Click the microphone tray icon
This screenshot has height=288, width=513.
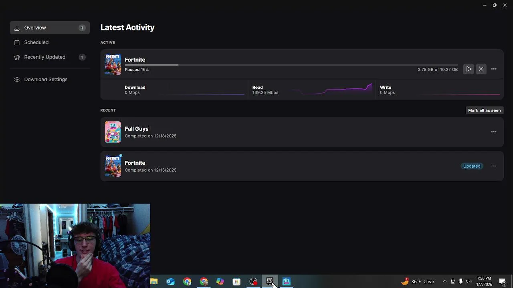460,282
